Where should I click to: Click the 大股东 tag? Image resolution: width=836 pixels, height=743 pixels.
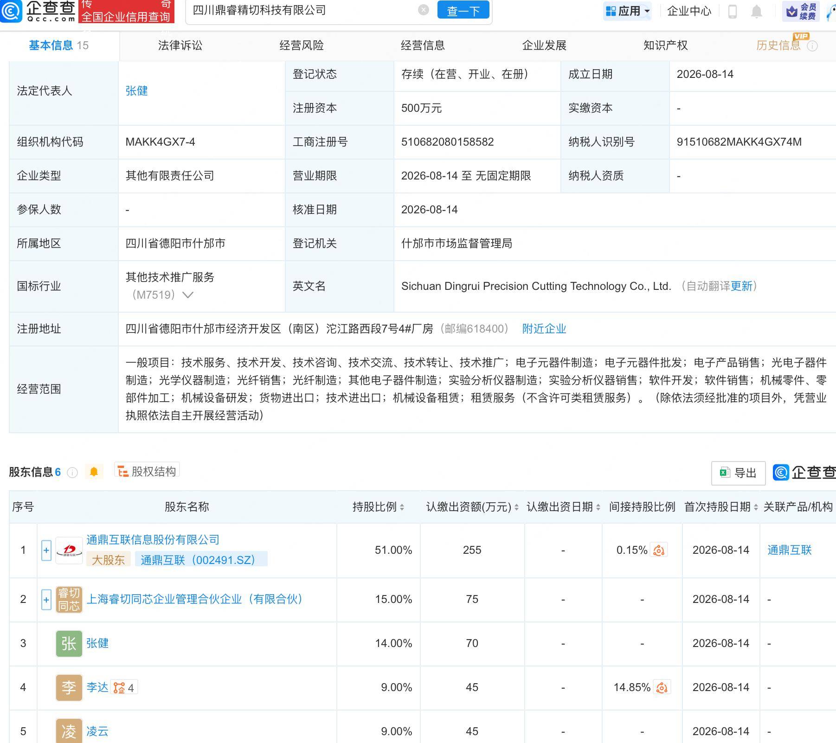click(x=108, y=560)
